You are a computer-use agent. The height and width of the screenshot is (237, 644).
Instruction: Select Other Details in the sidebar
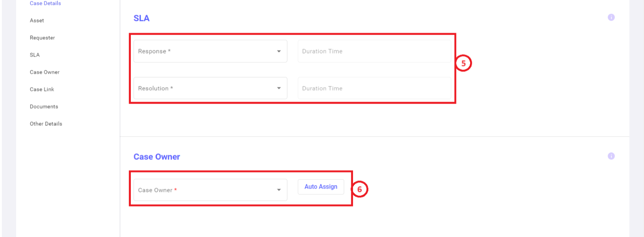tap(46, 124)
